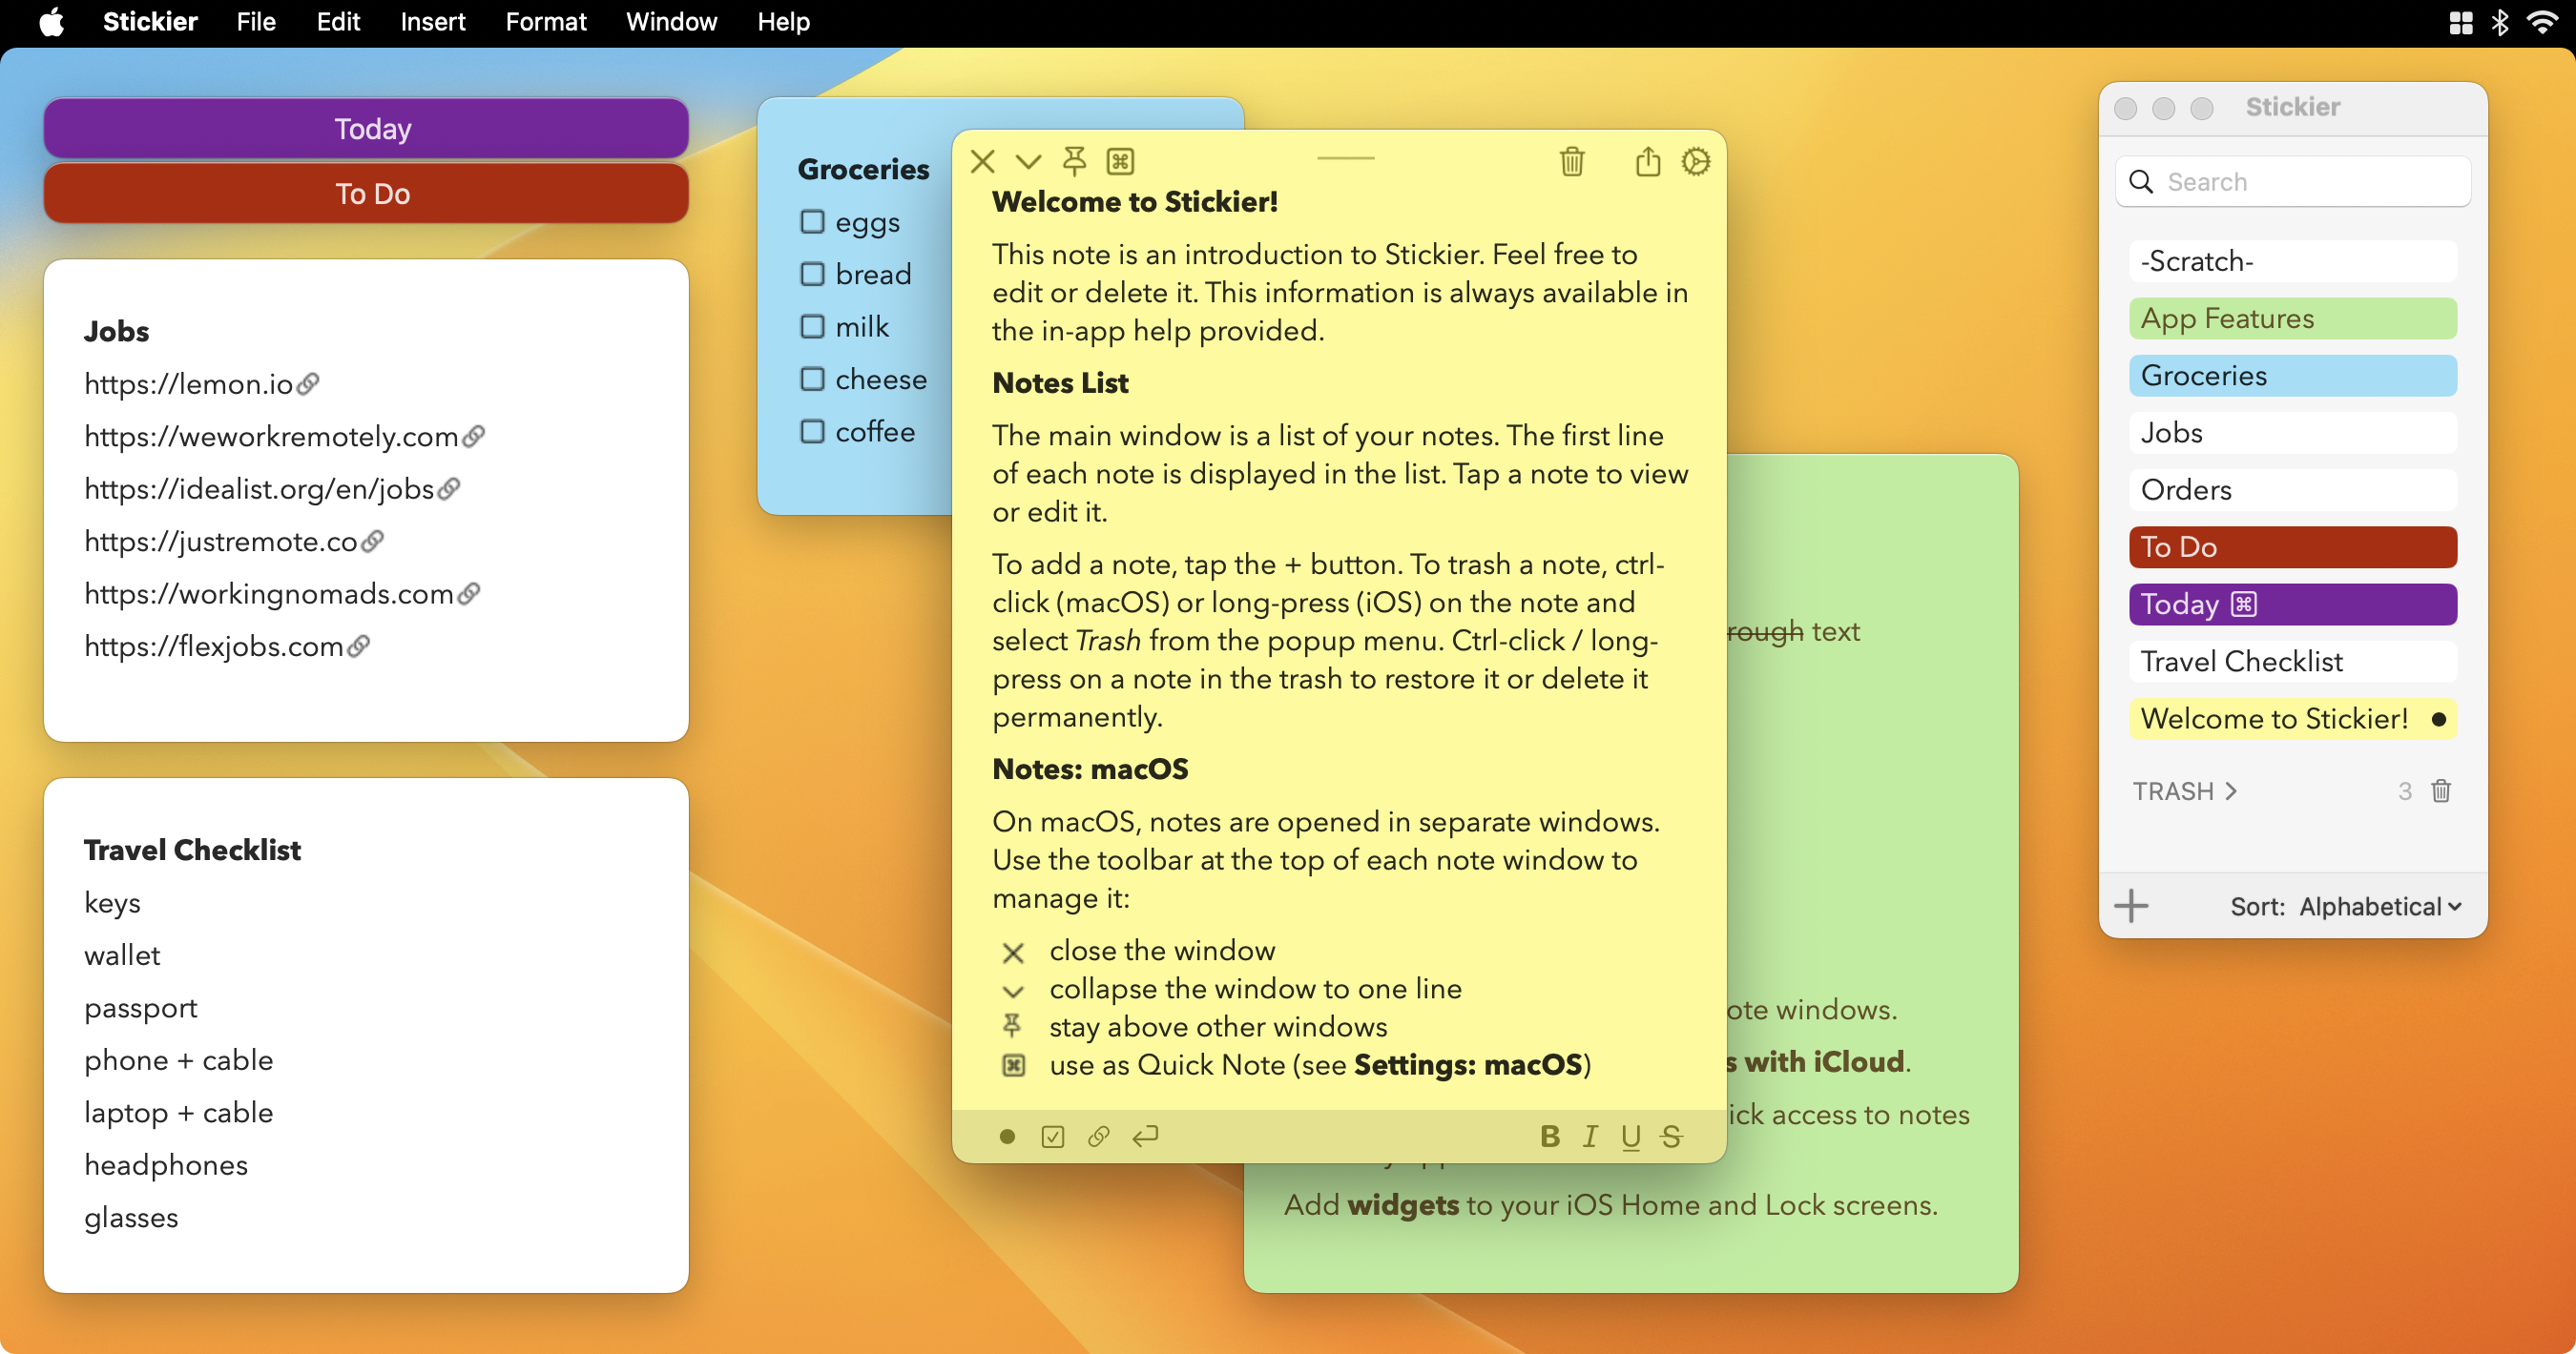Viewport: 2576px width, 1354px height.
Task: Close the Welcome to Stickier note window
Action: (x=982, y=161)
